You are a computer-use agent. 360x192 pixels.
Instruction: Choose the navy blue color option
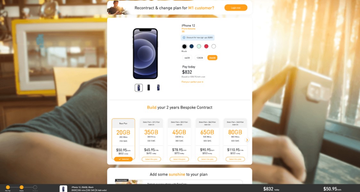point(191,46)
